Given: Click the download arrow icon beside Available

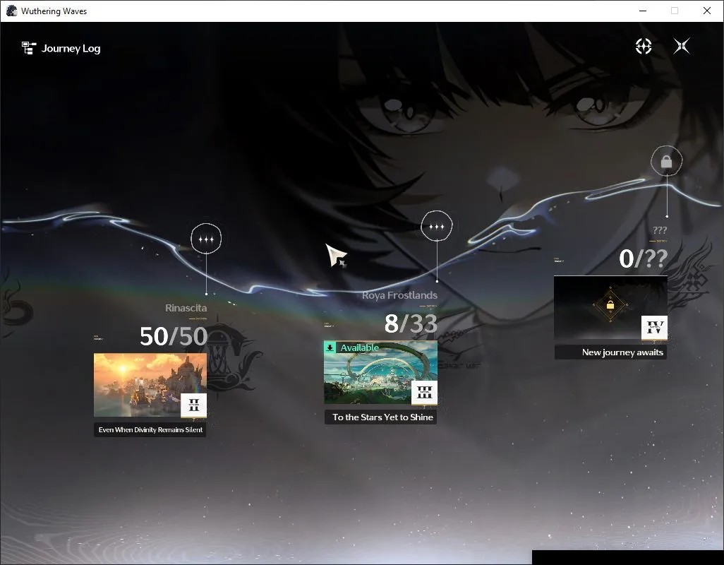Looking at the screenshot, I should point(330,347).
